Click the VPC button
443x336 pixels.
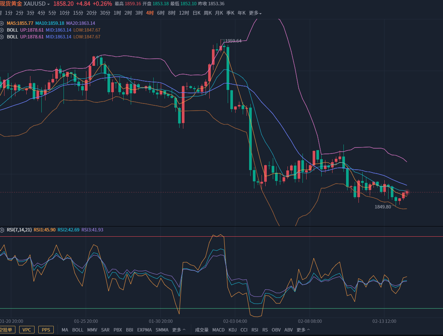tap(27, 330)
